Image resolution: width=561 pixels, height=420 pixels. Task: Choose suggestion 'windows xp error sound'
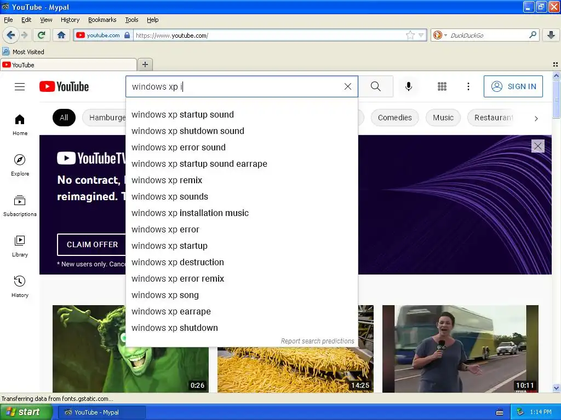(x=242, y=148)
